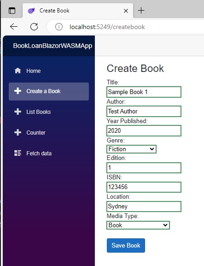204x266 pixels.
Task: Reload the page with the refresh icon
Action: pyautogui.click(x=34, y=27)
